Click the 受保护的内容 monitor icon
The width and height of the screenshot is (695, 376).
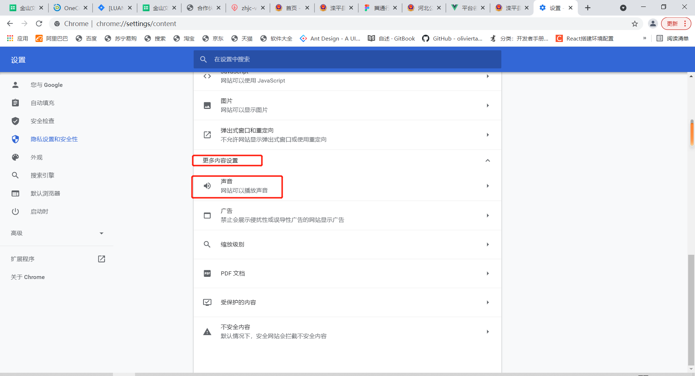(207, 302)
